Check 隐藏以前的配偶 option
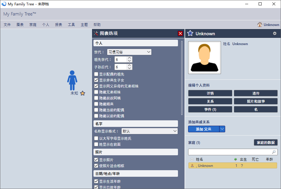Image resolution: width=281 pixels, height=189 pixels. [96, 116]
